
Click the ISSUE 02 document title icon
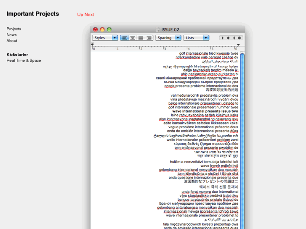[x=158, y=29]
